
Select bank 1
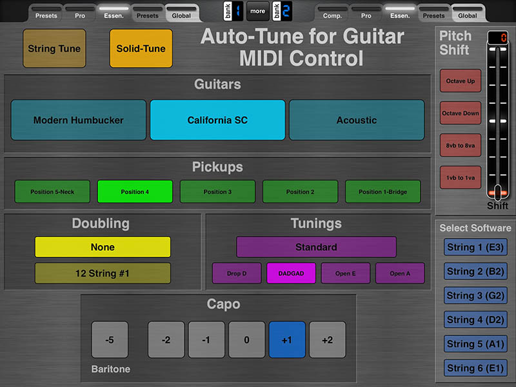coord(233,11)
